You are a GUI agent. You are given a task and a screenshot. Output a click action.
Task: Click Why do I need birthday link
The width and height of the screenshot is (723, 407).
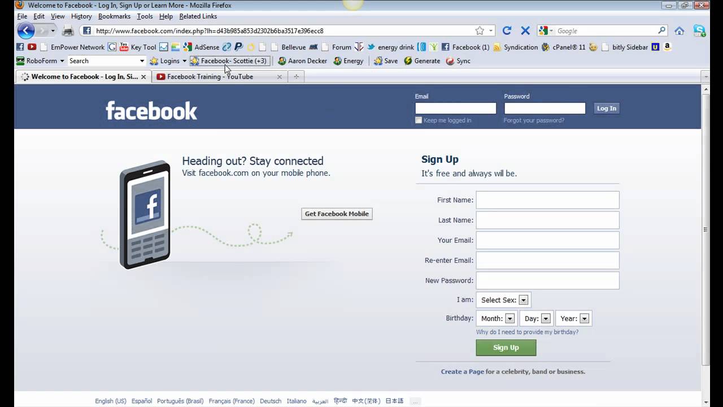527,332
